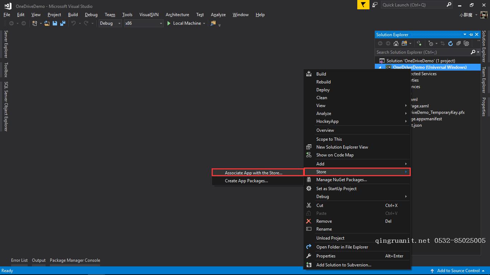Click the New Project toolbar icon
Image resolution: width=490 pixels, height=275 pixels.
click(35, 23)
